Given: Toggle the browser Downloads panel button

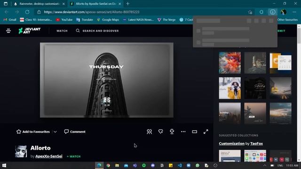Looking at the screenshot, I should coord(273,12).
